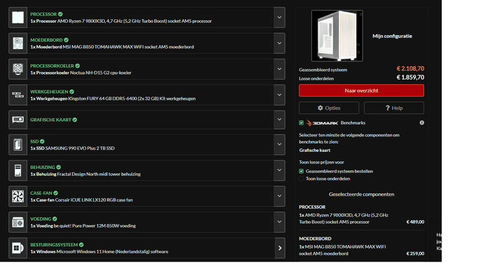This screenshot has width=496, height=279.
Task: Click the € 489,00 processor price
Action: pos(415,222)
